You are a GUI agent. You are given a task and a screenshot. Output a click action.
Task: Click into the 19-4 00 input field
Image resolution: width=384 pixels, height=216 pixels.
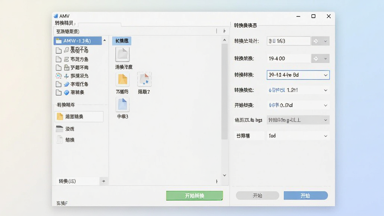coord(289,58)
